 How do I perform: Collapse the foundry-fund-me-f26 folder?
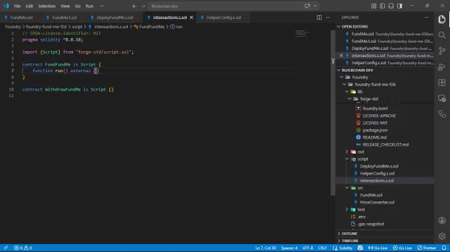344,84
